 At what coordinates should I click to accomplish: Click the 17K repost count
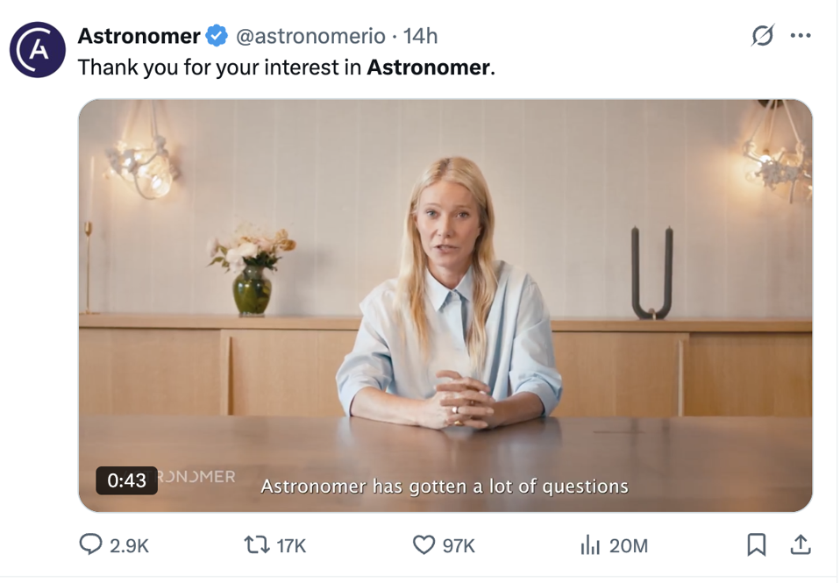coord(289,545)
